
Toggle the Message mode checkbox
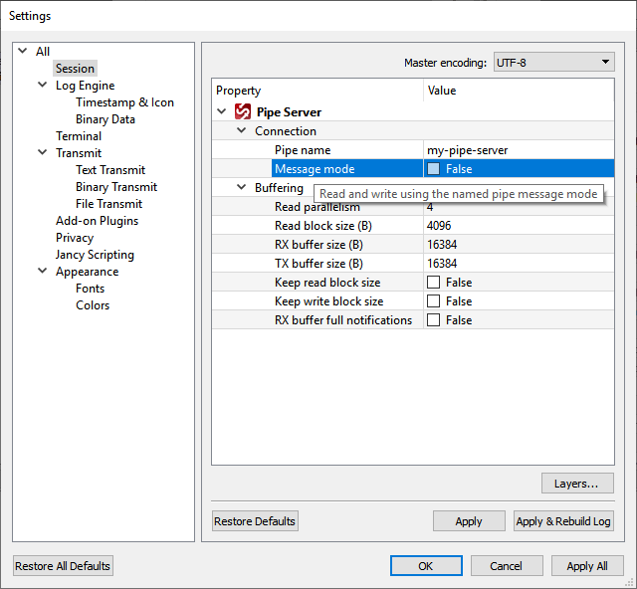pyautogui.click(x=434, y=168)
